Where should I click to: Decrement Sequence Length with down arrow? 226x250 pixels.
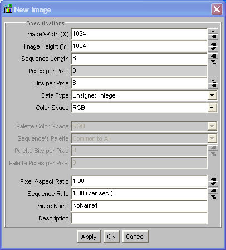tap(213, 61)
